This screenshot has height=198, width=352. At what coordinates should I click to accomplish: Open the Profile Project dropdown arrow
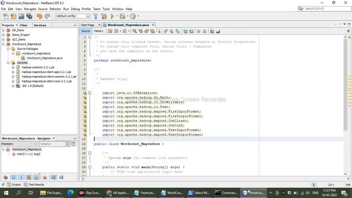point(138,16)
